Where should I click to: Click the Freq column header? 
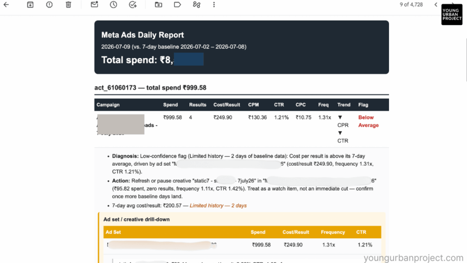pos(323,105)
